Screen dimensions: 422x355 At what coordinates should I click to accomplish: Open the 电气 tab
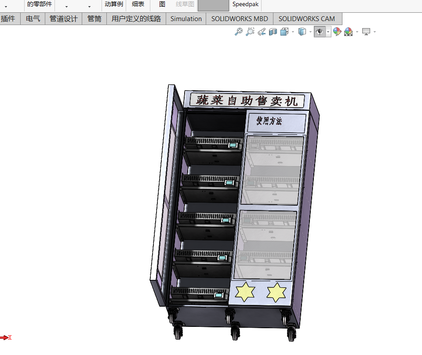pyautogui.click(x=33, y=19)
